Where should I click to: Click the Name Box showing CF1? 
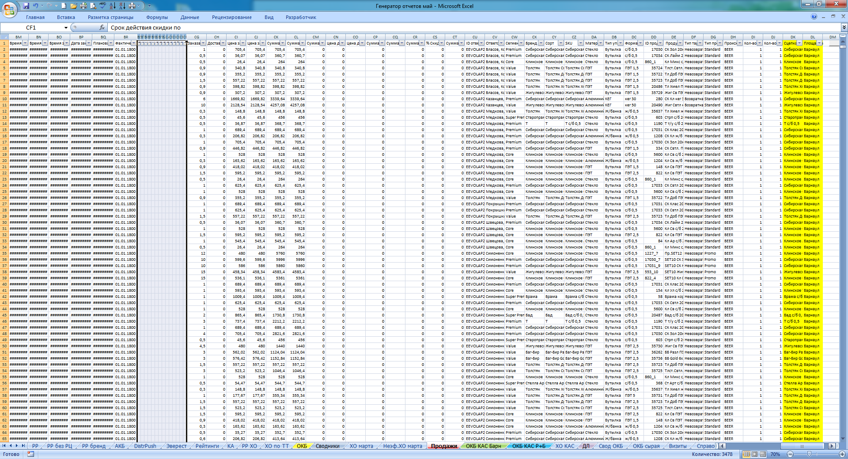tap(32, 27)
